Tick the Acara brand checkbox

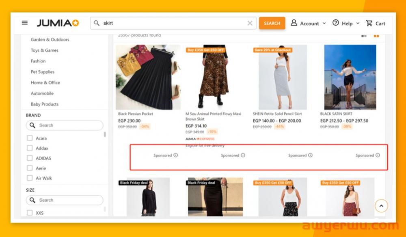[30, 138]
